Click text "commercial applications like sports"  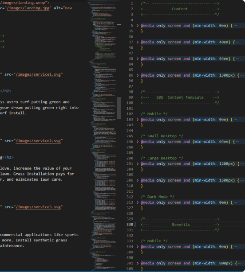[x=39, y=235]
